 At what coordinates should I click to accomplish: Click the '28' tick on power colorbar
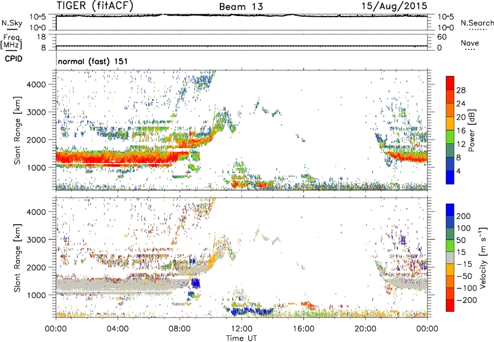(461, 90)
